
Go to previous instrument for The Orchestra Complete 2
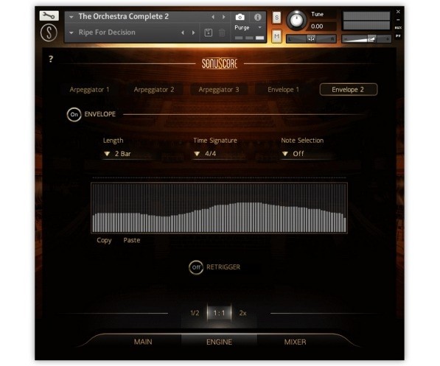[213, 17]
